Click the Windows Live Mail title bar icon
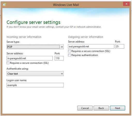This screenshot has height=116, width=132. [4, 4]
